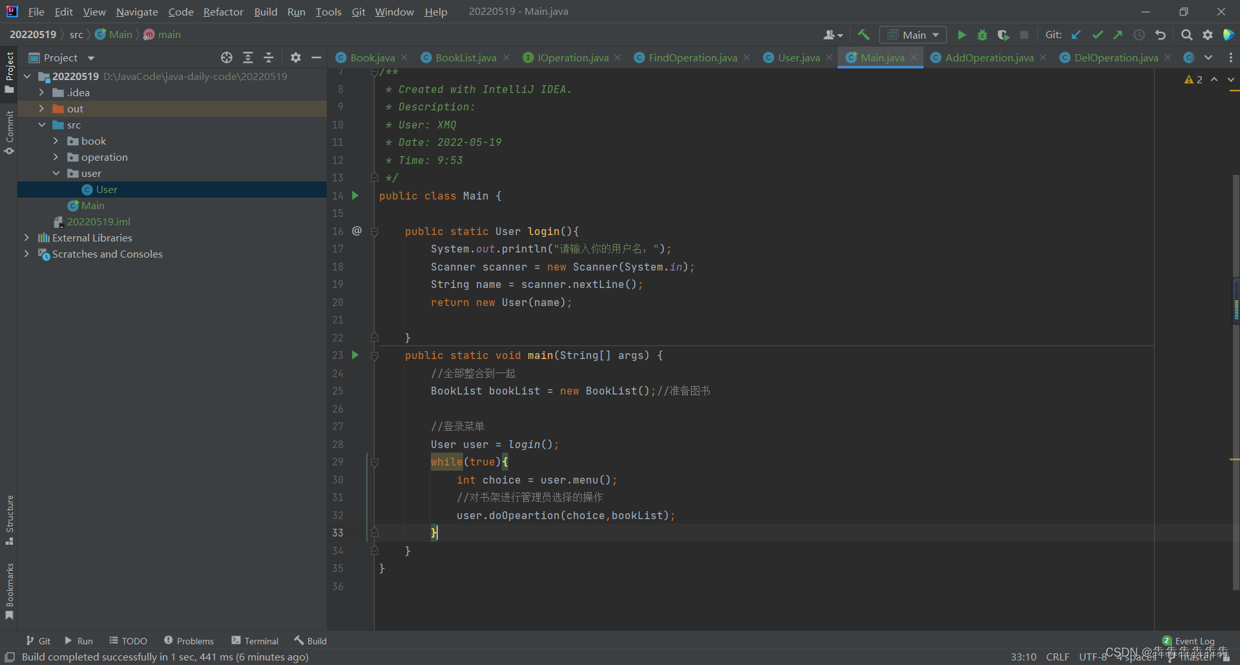This screenshot has width=1240, height=665.
Task: Switch to BookList.java tab
Action: (x=466, y=57)
